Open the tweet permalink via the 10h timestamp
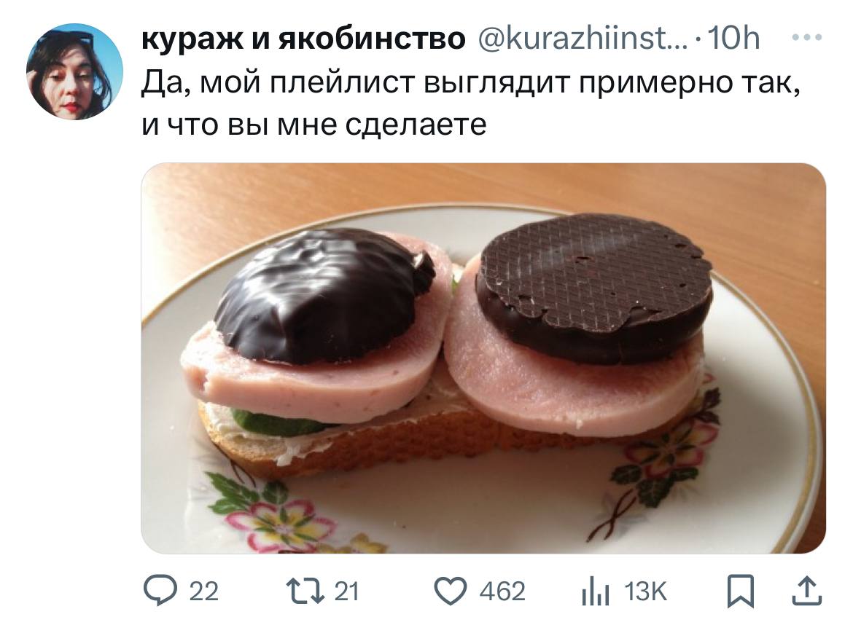This screenshot has height=625, width=853. click(734, 39)
